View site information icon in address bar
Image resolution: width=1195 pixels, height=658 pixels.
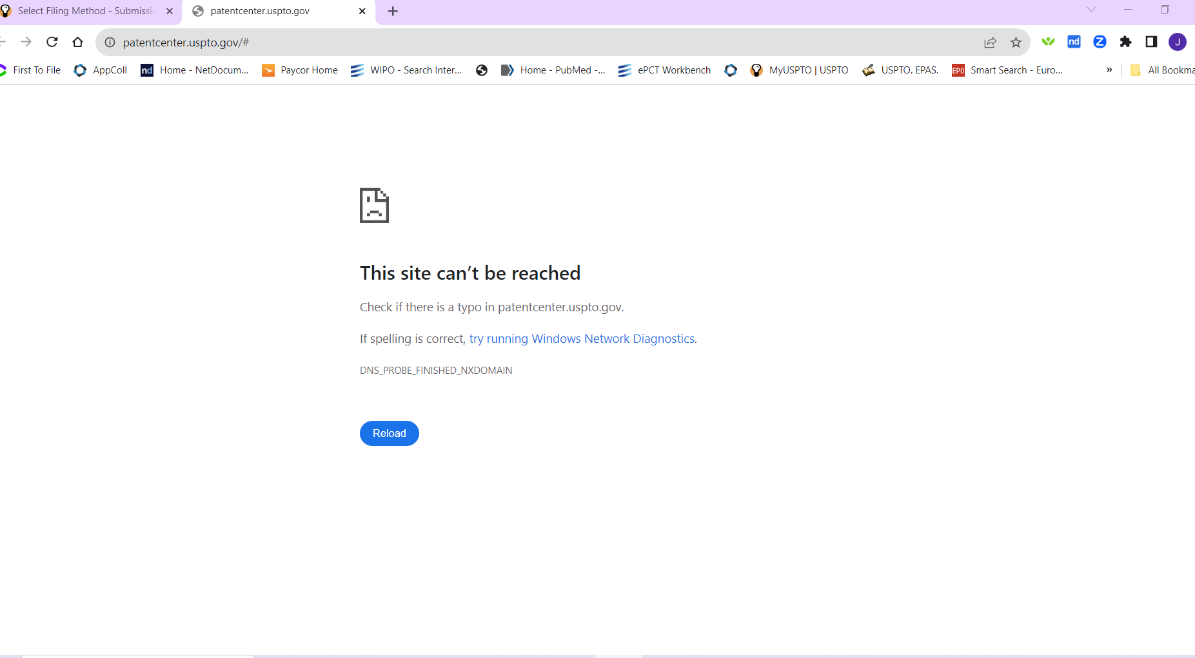(x=110, y=43)
